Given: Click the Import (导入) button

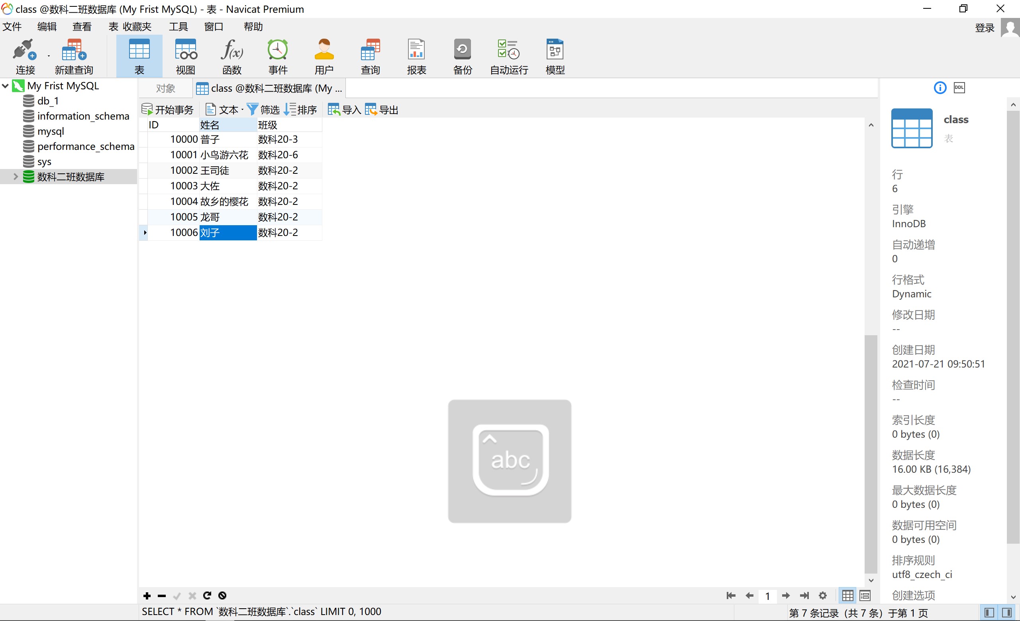Looking at the screenshot, I should coord(344,110).
